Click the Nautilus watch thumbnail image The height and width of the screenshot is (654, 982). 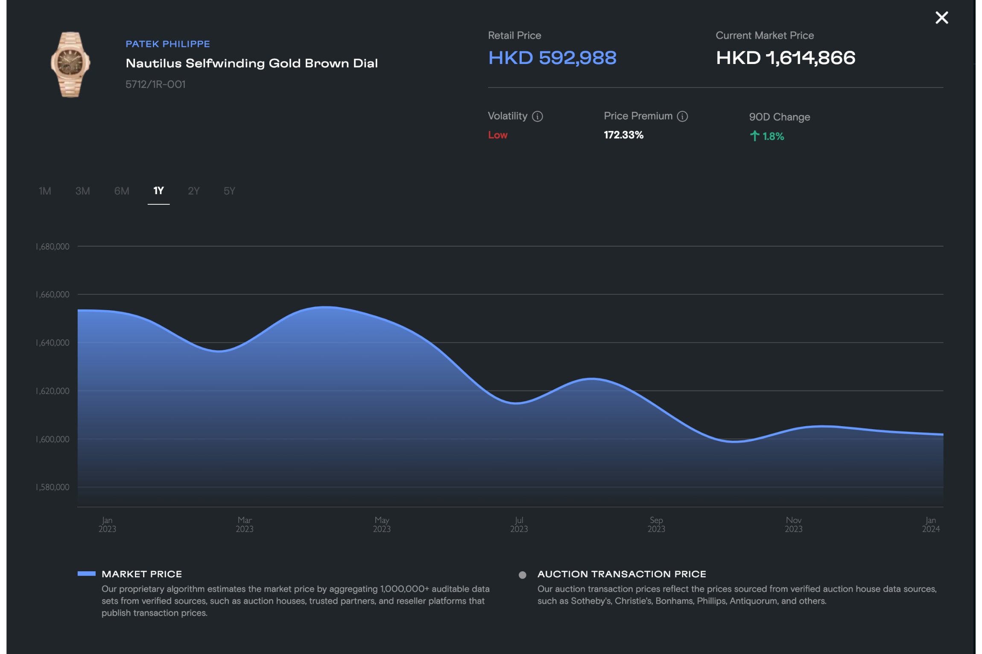70,64
